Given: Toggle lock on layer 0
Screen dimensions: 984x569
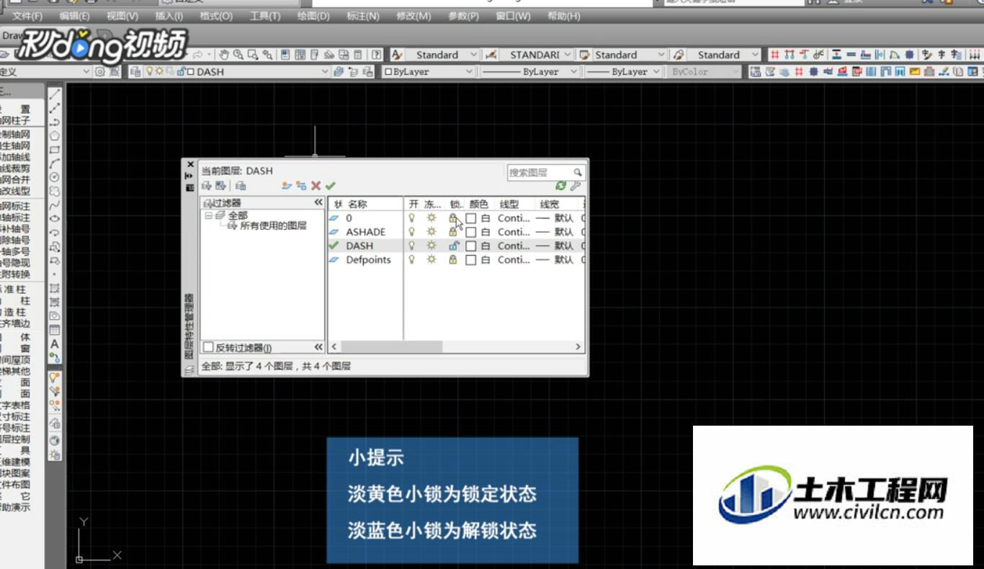Looking at the screenshot, I should click(x=453, y=218).
